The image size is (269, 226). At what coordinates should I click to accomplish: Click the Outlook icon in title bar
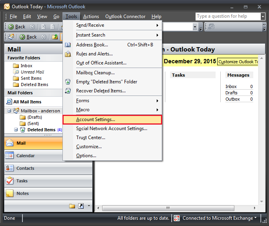point(7,7)
